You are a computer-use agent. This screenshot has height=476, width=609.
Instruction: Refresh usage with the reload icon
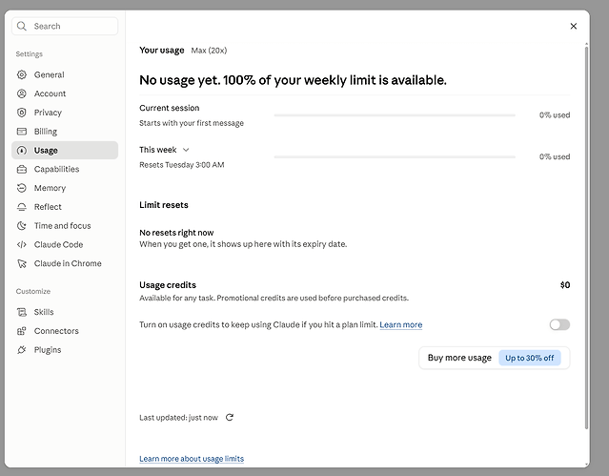coord(230,417)
